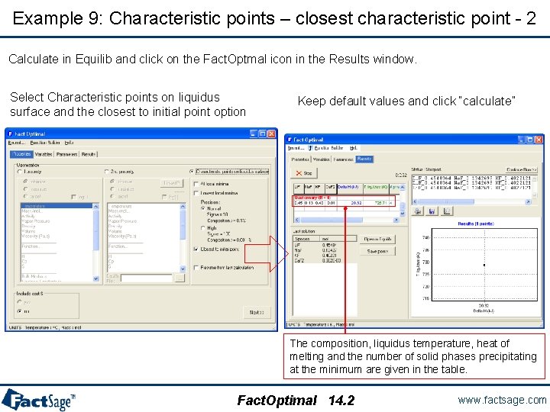Select Characteristic points on liquidus surface option
The width and height of the screenshot is (550, 412).
191,172
